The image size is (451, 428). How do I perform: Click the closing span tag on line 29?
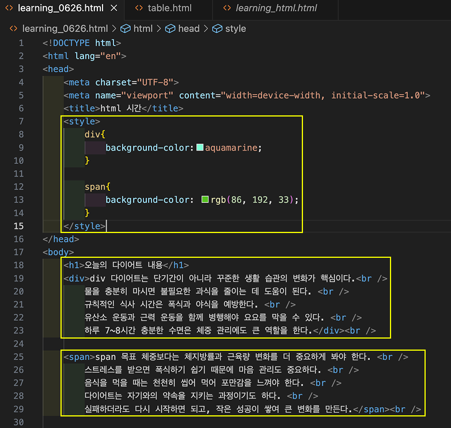pos(372,410)
